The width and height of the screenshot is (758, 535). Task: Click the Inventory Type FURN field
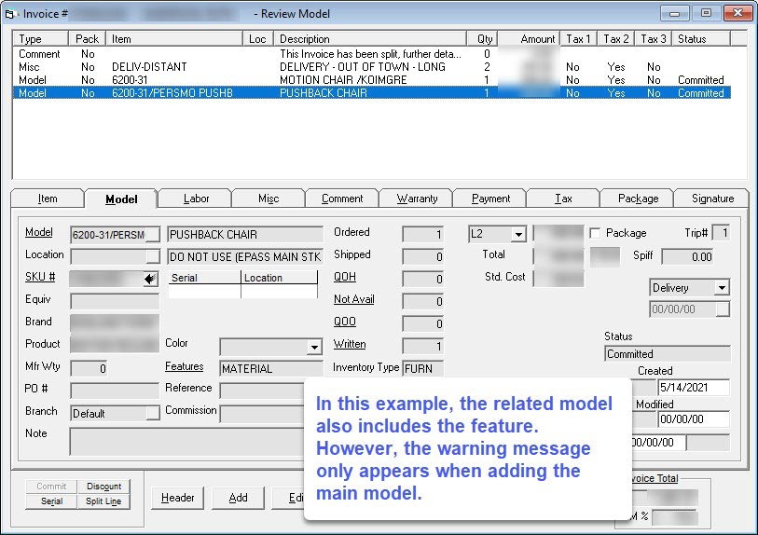tap(423, 368)
